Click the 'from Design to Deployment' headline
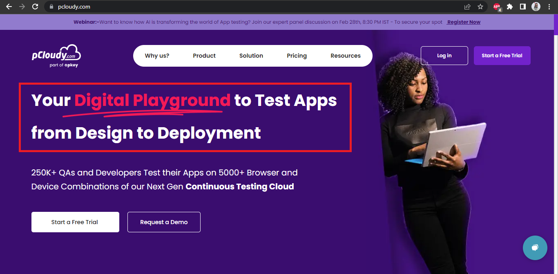Image resolution: width=558 pixels, height=274 pixels. [x=146, y=133]
